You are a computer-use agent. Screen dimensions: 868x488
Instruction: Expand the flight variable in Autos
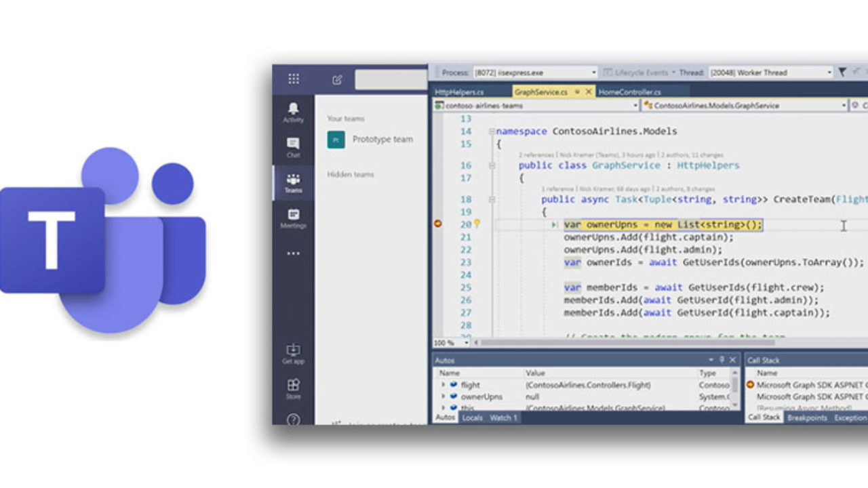(443, 385)
